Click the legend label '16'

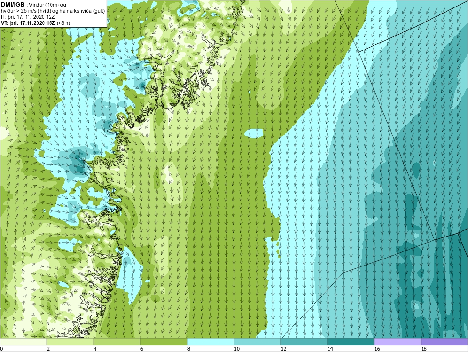pyautogui.click(x=377, y=349)
